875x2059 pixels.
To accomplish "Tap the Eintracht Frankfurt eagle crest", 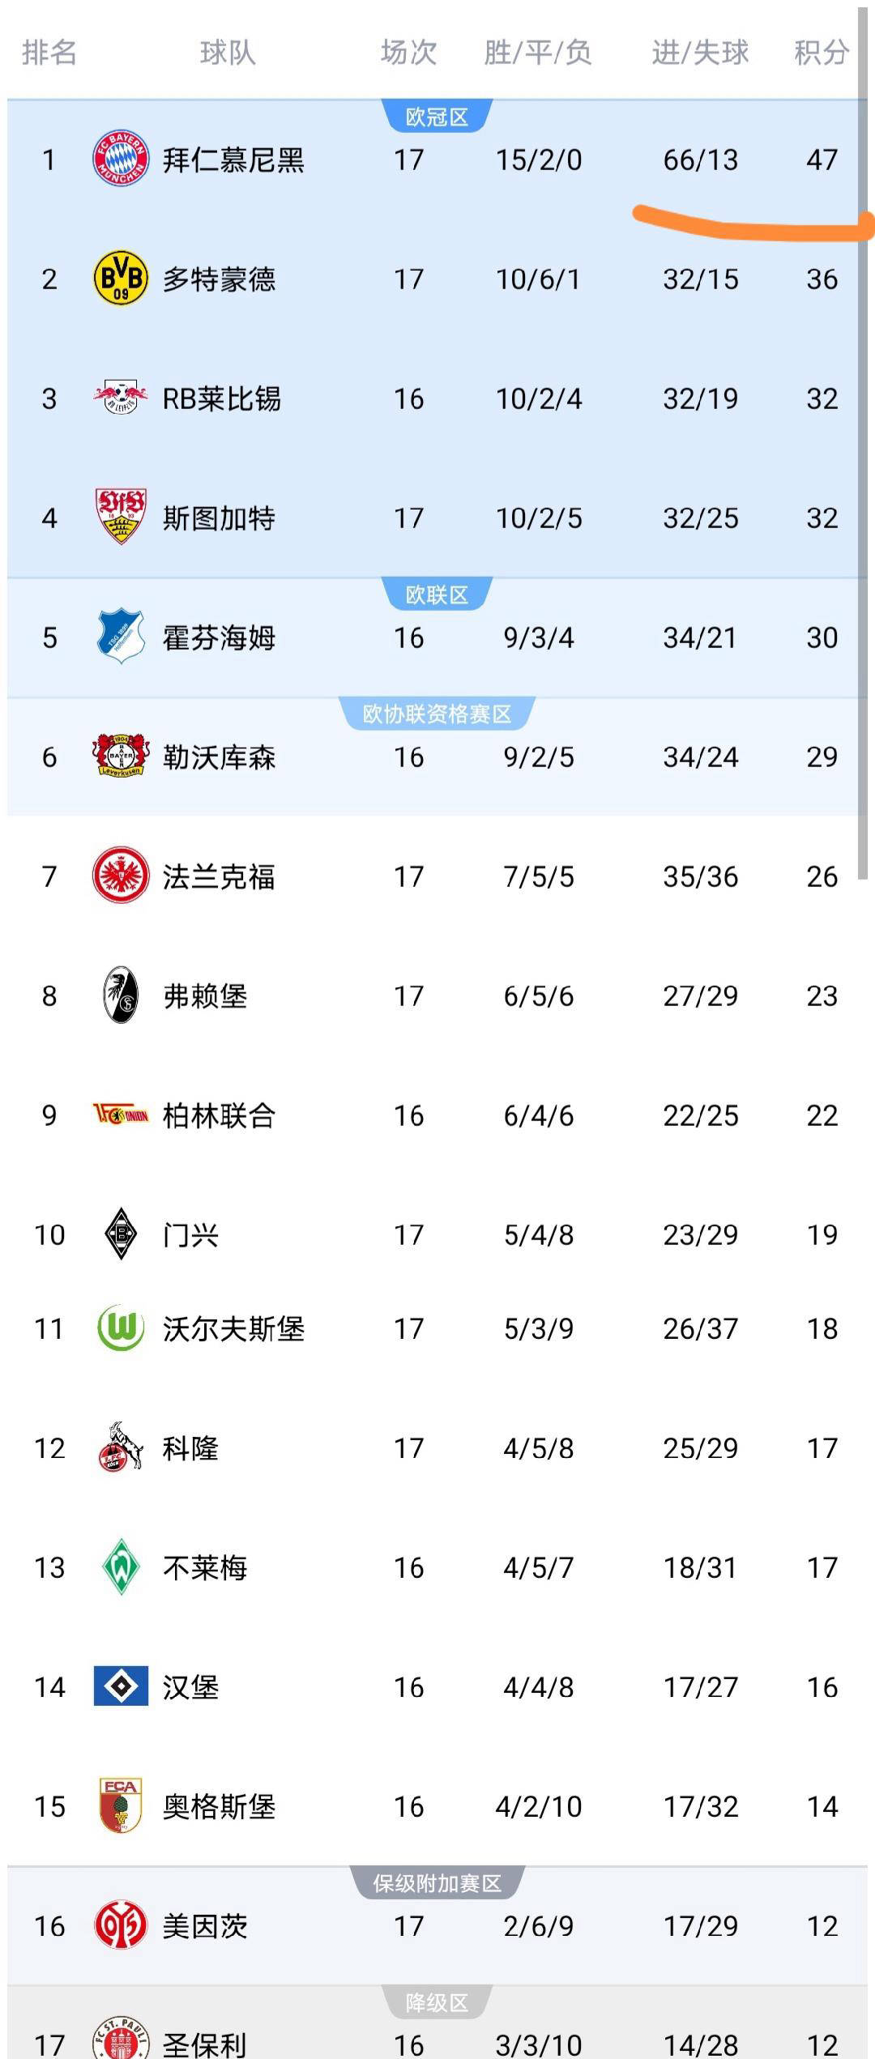I will point(121,876).
